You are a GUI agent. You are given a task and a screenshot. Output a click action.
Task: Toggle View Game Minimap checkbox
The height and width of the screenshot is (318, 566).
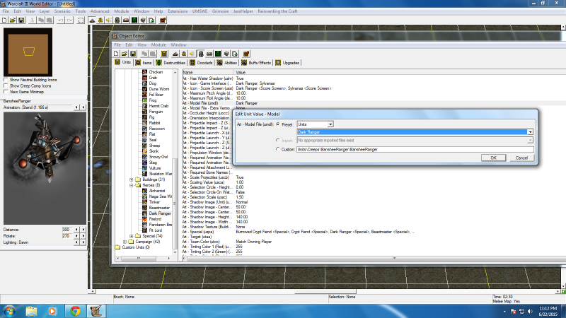pos(6,92)
